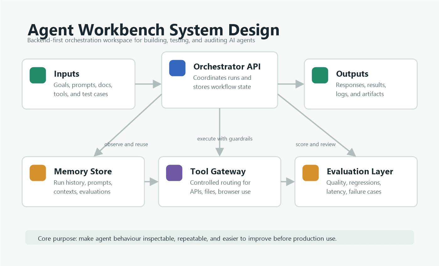Click the orange Memory Store icon square
The width and height of the screenshot is (439, 266).
pyautogui.click(x=38, y=173)
